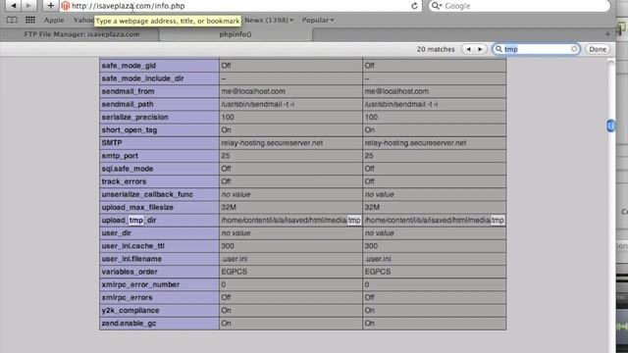Switch to FTP File Manager tab
The height and width of the screenshot is (353, 628).
point(81,34)
